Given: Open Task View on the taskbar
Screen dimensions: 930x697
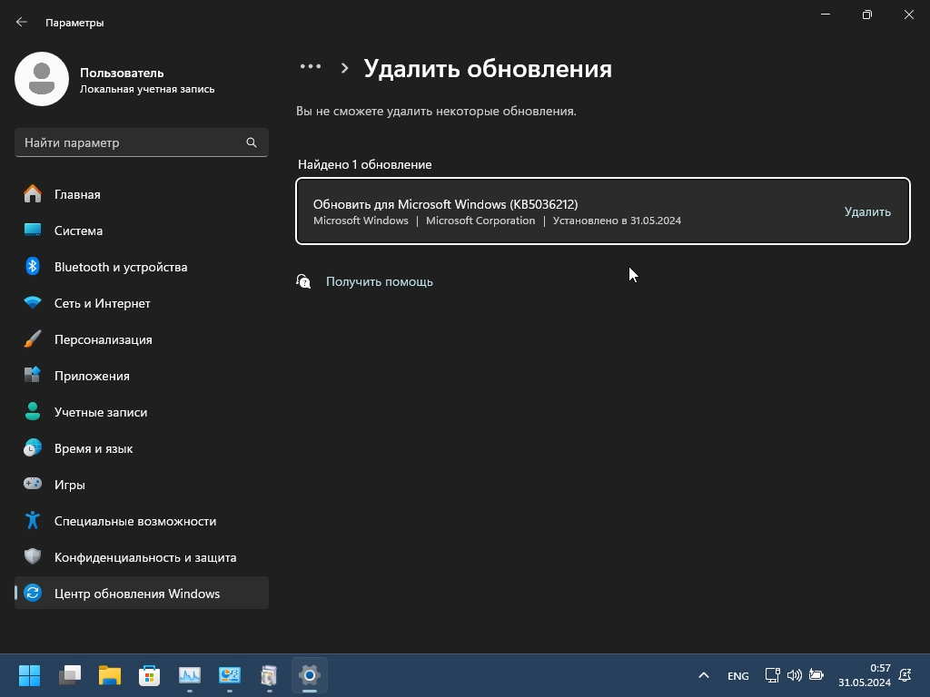Looking at the screenshot, I should [x=69, y=675].
